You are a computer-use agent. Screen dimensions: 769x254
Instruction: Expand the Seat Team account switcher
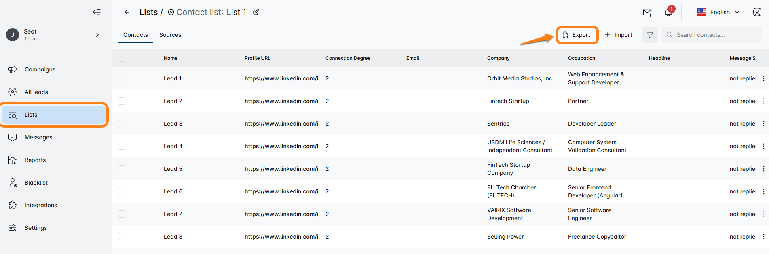point(97,35)
